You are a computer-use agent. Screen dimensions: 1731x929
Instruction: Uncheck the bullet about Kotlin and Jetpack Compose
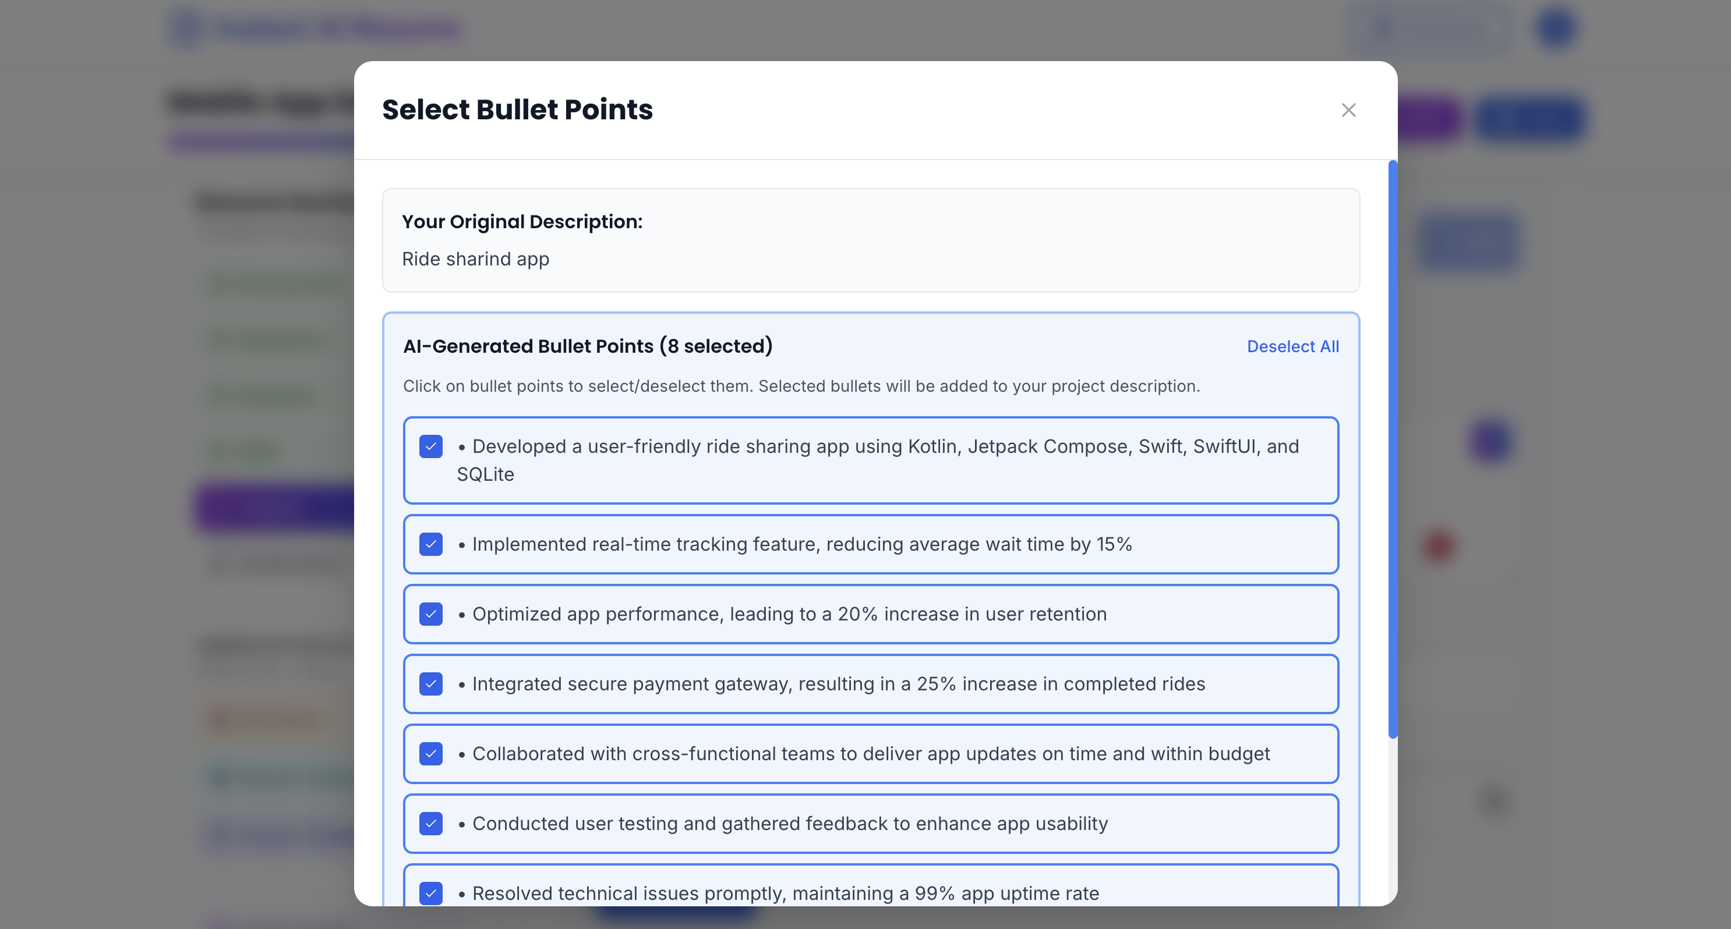click(x=431, y=446)
